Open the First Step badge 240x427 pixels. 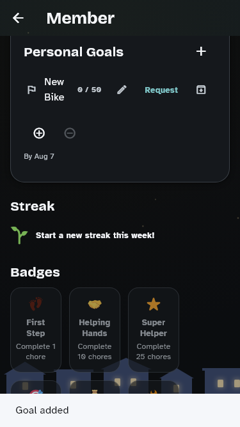pos(36,330)
